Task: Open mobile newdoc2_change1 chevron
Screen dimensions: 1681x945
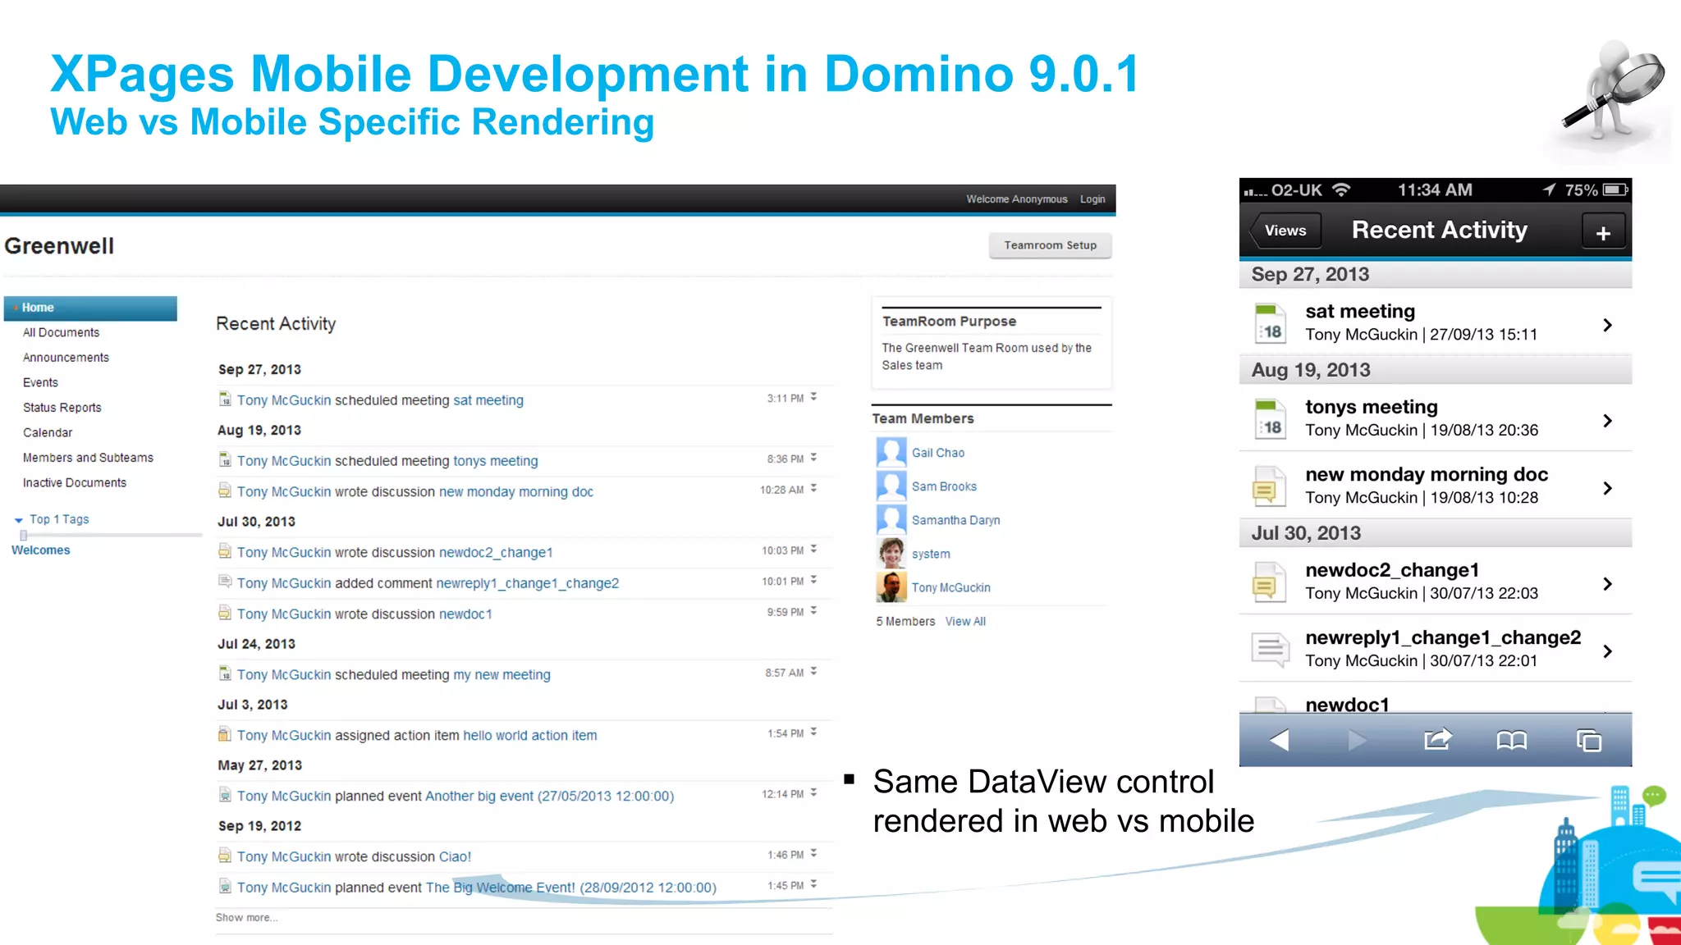Action: tap(1607, 584)
